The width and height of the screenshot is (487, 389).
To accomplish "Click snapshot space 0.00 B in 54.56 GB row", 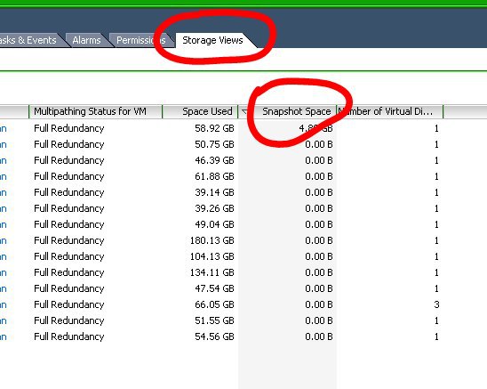I will [x=319, y=336].
